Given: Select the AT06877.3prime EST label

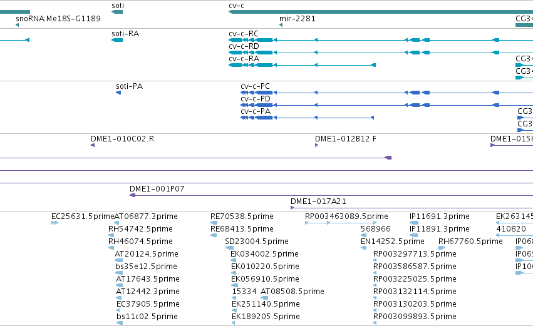Looking at the screenshot, I should click(x=146, y=216).
